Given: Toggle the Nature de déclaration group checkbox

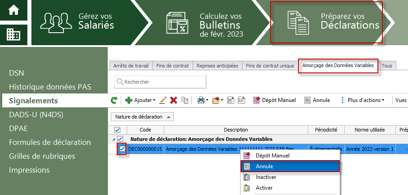Looking at the screenshot, I should (x=120, y=139).
